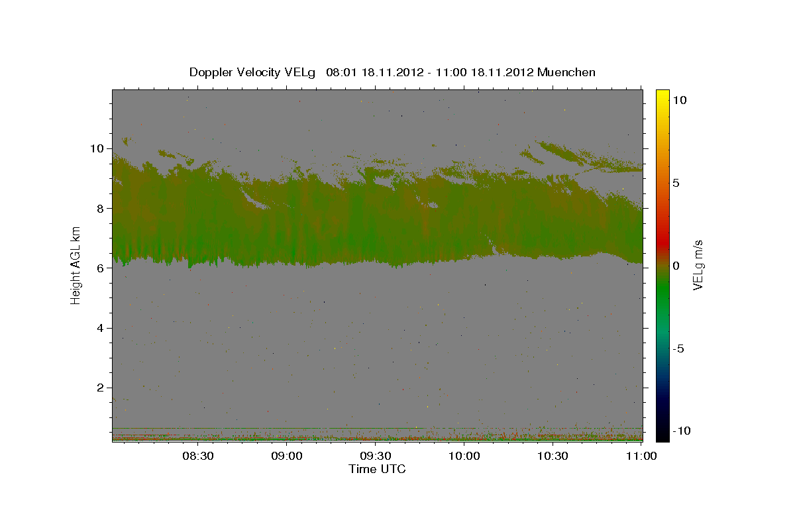Click the colorbar value -5 label
The width and height of the screenshot is (795, 530).
click(x=680, y=348)
